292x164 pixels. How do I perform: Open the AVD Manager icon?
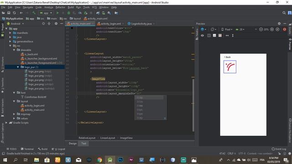pyautogui.click(x=104, y=13)
